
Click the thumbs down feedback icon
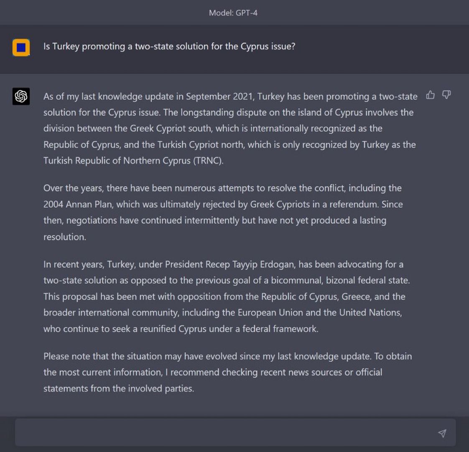(446, 95)
